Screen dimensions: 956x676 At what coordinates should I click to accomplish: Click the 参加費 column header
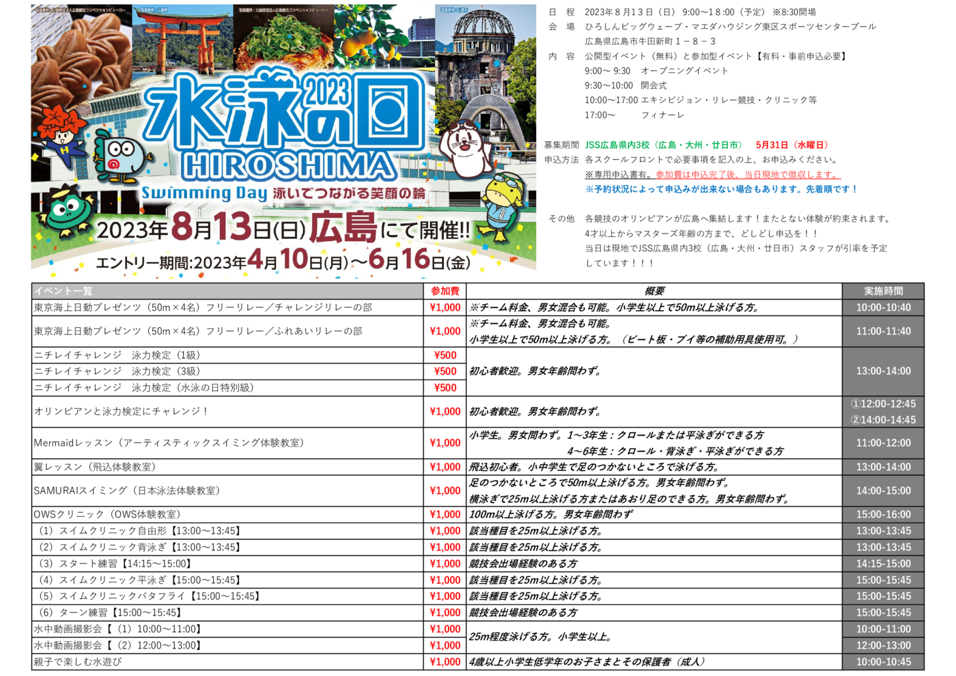pos(445,291)
